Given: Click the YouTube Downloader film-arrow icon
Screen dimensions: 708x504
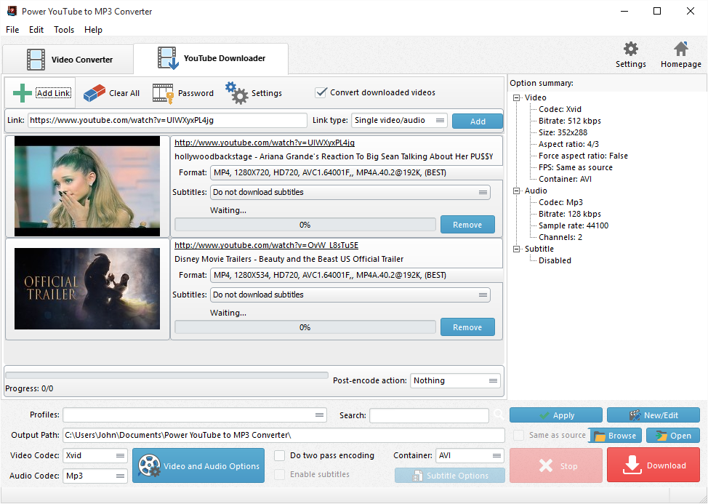Looking at the screenshot, I should click(168, 58).
